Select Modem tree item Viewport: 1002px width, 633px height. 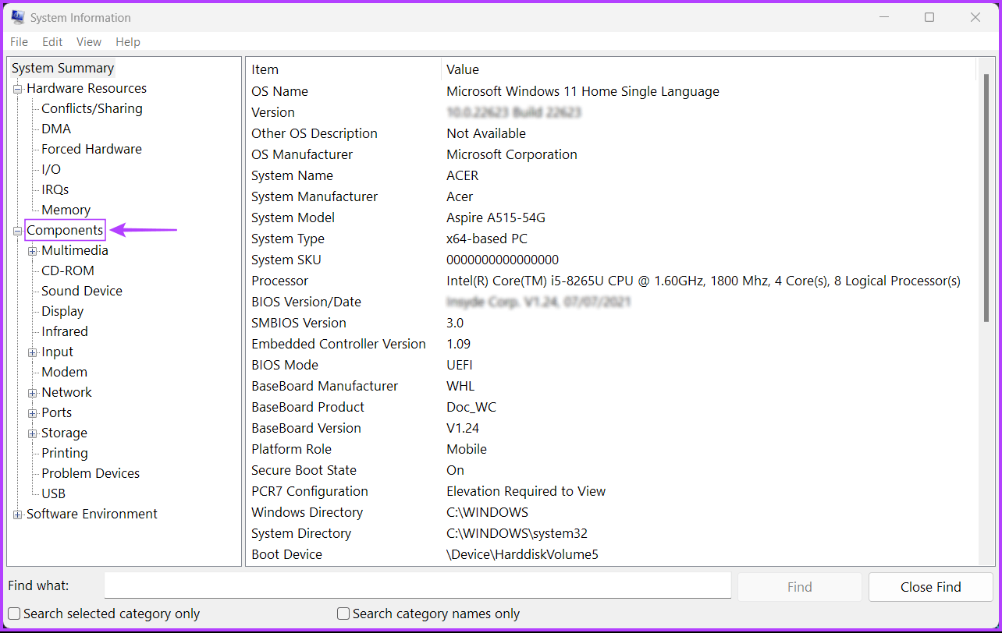coord(65,372)
